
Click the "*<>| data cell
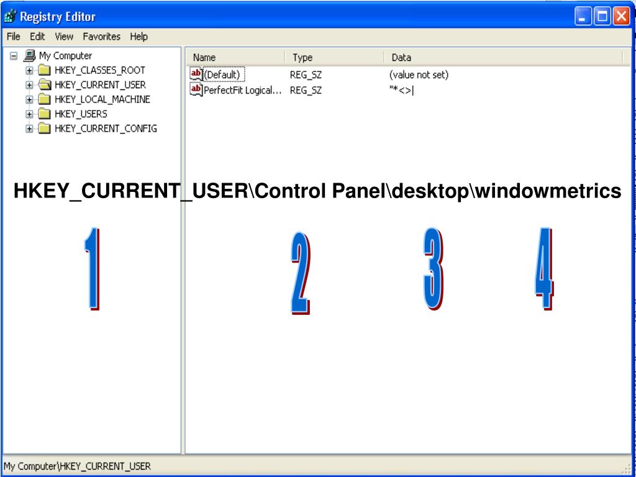coord(401,91)
